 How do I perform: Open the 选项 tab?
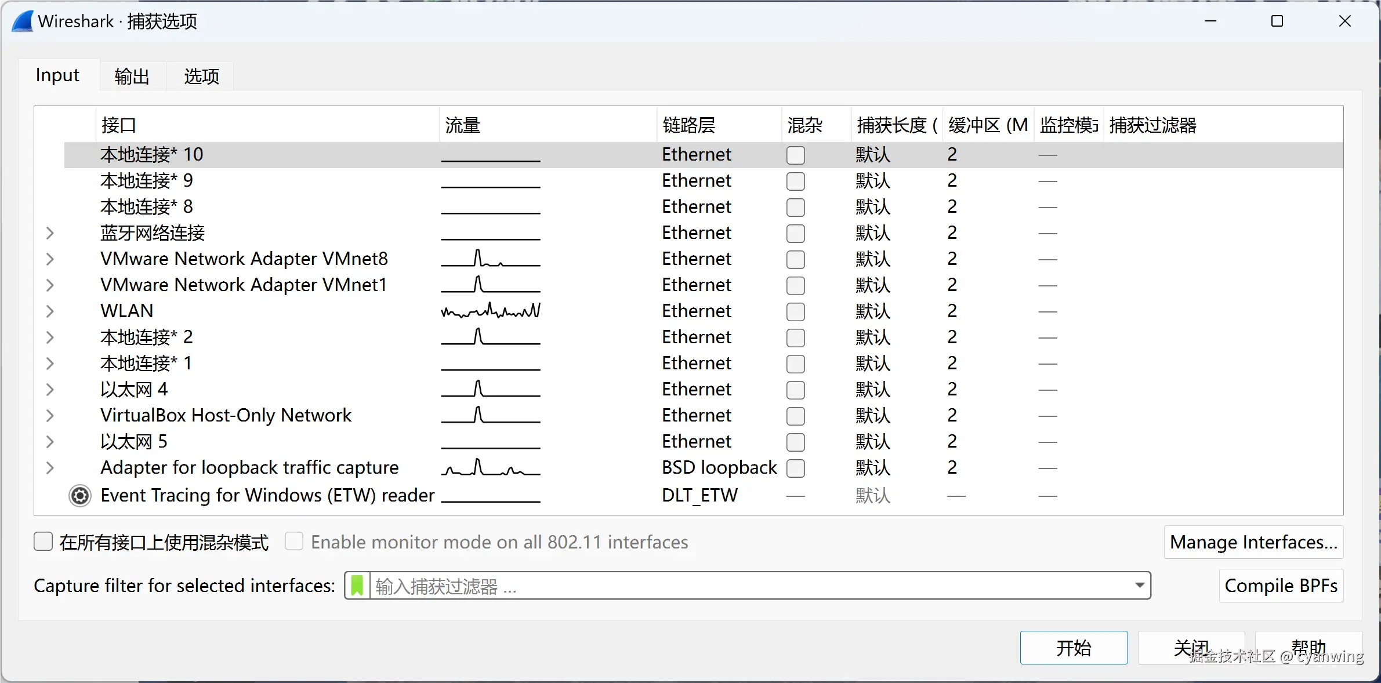201,76
